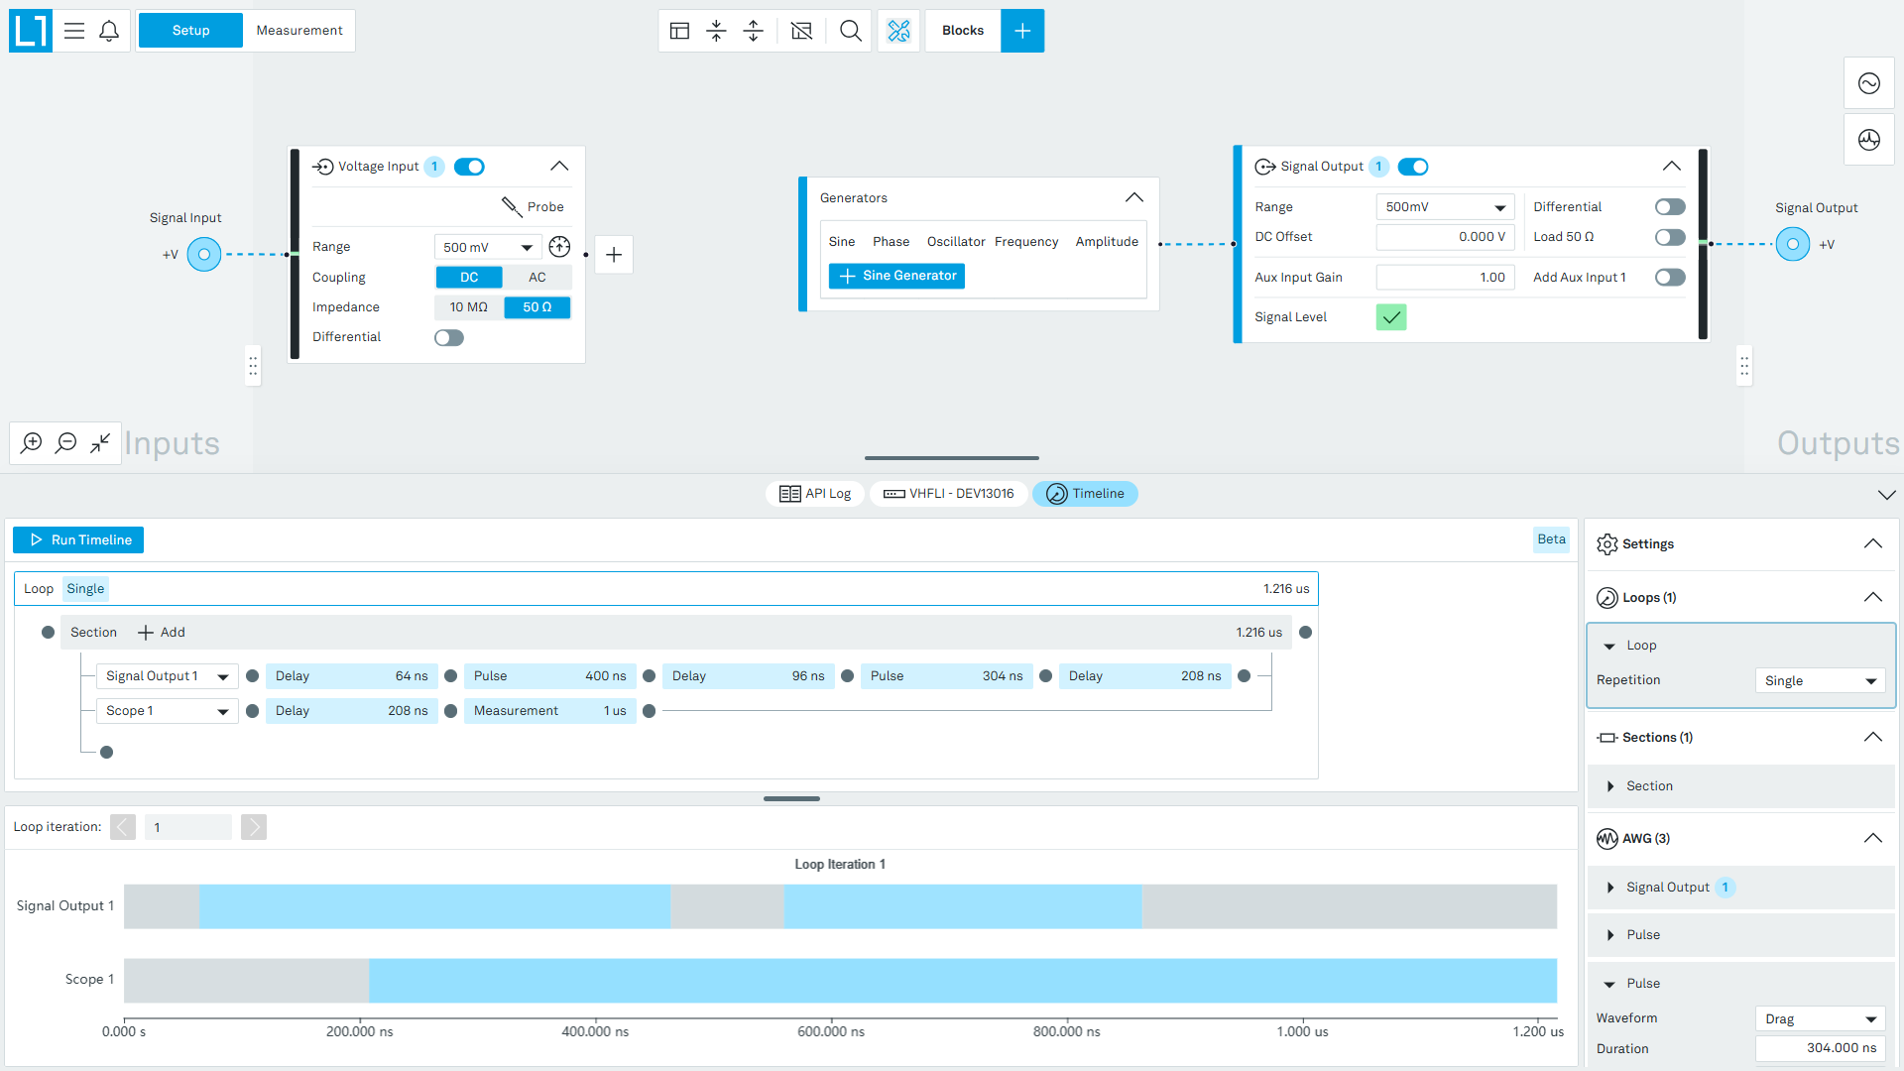Click the zoom in canvas icon
This screenshot has height=1071, width=1904.
(32, 442)
